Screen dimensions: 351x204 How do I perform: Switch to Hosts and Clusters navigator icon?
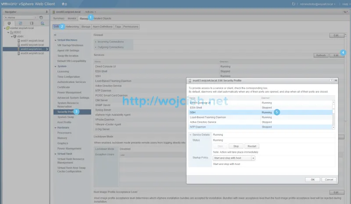coord(9,23)
